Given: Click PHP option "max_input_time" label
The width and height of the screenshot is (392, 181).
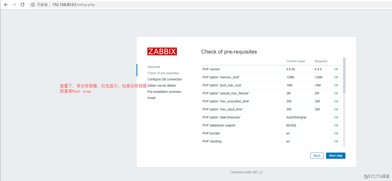Looking at the screenshot, I should click(x=223, y=109).
